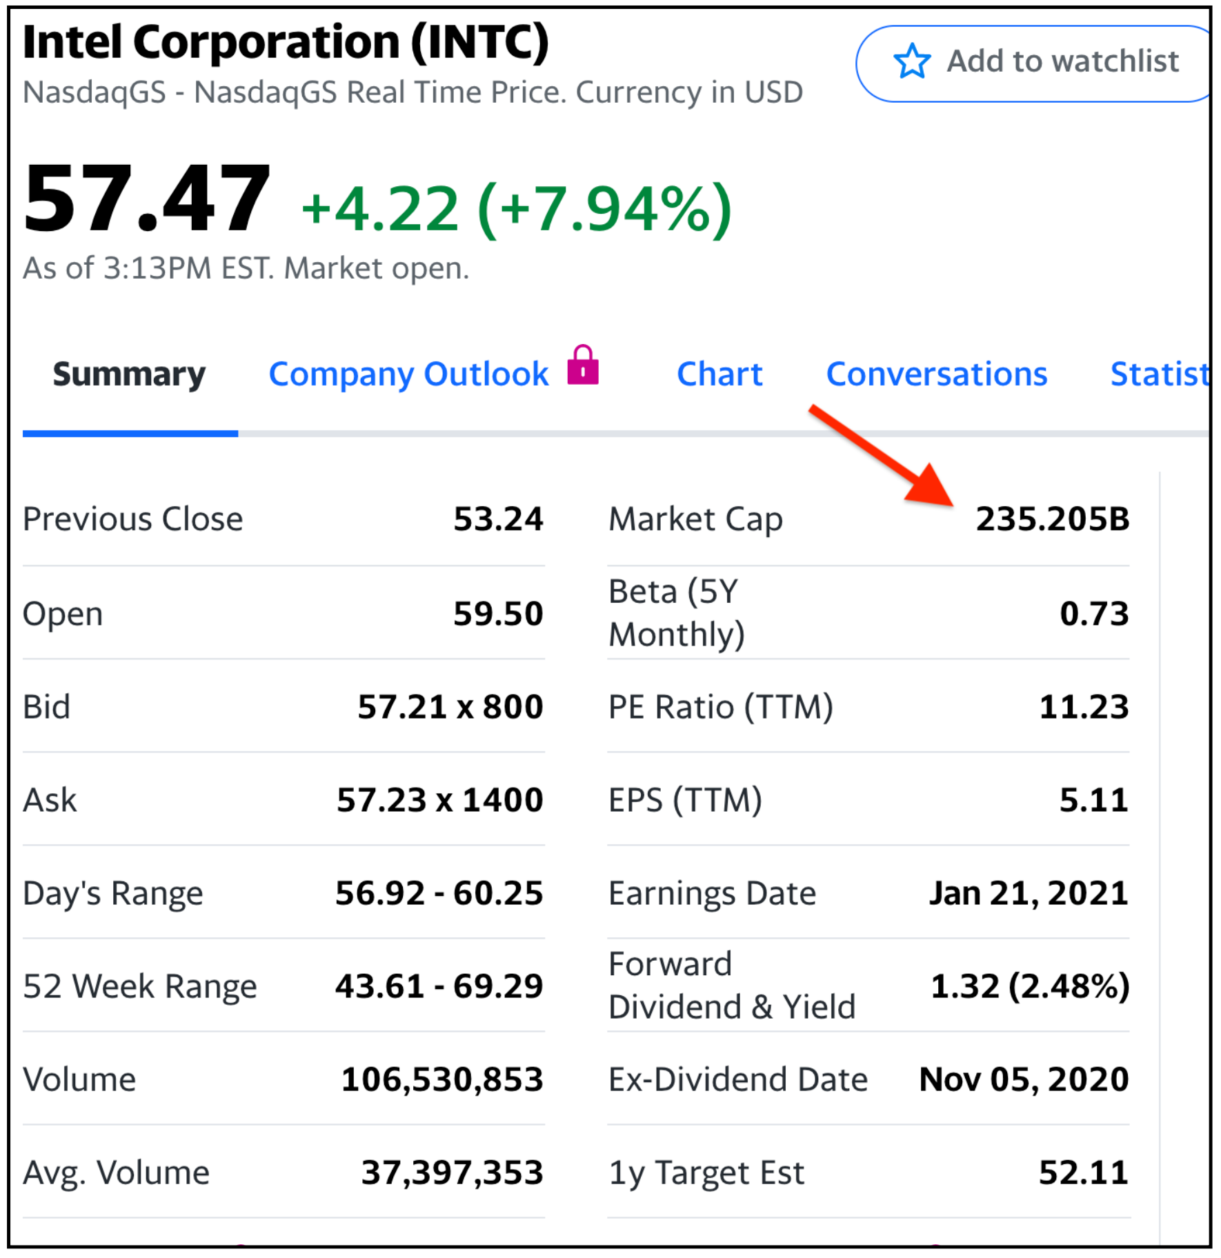This screenshot has width=1221, height=1258.
Task: Click the 52 Week Range value 43.61 - 69.29
Action: click(439, 986)
